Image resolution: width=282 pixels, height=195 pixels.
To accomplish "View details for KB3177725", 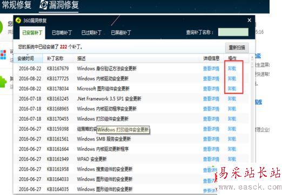I will pyautogui.click(x=211, y=79).
